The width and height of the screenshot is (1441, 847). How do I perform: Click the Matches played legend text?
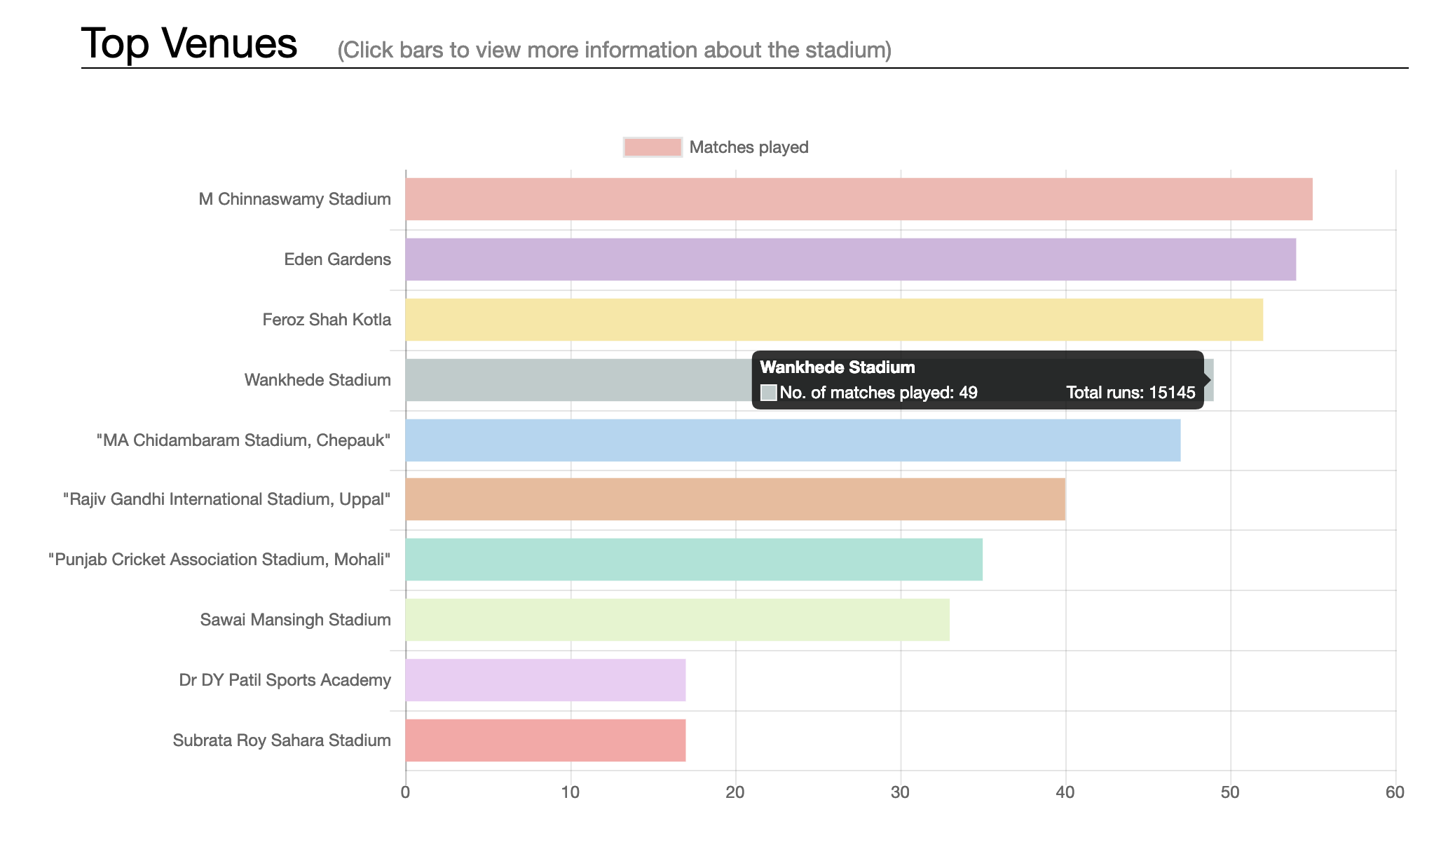tap(749, 147)
